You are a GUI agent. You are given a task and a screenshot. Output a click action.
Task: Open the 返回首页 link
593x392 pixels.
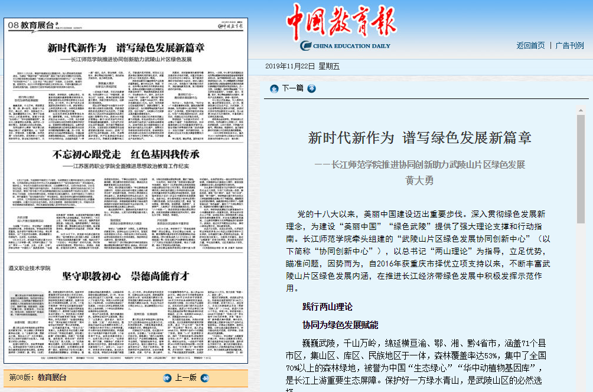(x=530, y=45)
